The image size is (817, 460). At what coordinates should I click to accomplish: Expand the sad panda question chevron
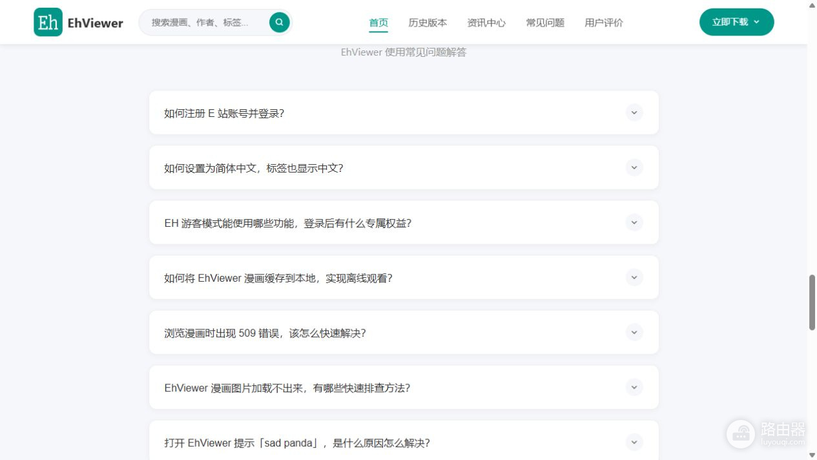634,442
